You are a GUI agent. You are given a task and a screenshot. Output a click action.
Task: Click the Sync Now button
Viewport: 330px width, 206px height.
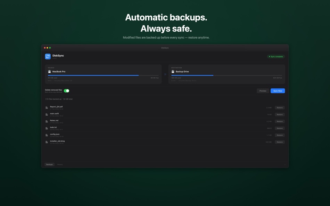(x=278, y=91)
